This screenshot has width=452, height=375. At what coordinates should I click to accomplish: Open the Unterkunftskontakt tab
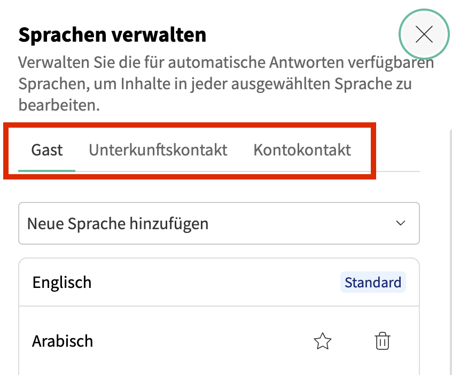coord(158,150)
